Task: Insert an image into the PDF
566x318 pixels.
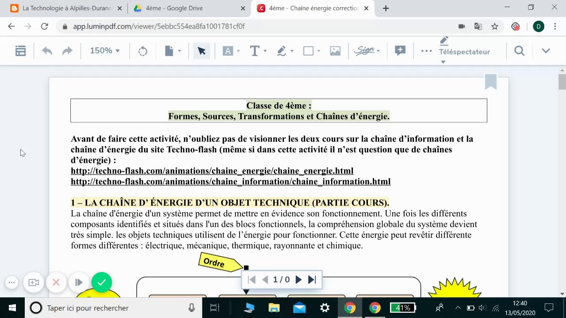Action: tap(335, 51)
